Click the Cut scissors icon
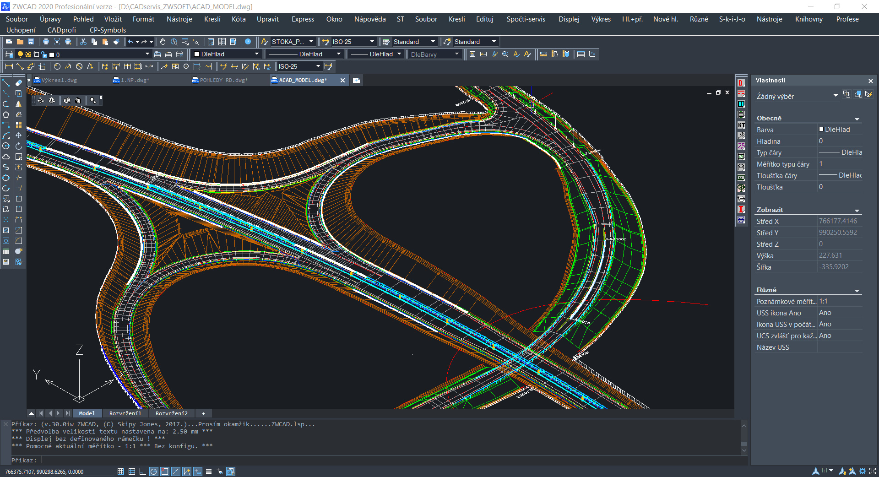This screenshot has width=879, height=477. (83, 42)
